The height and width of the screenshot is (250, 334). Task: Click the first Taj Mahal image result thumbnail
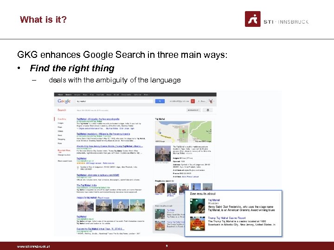(x=85, y=206)
